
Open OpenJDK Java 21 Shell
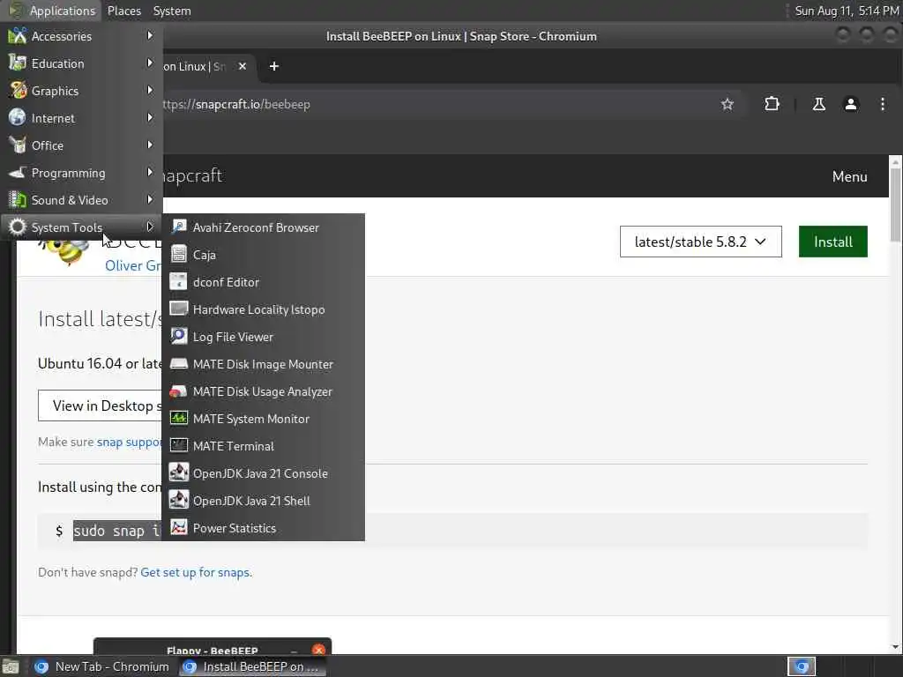263,501
